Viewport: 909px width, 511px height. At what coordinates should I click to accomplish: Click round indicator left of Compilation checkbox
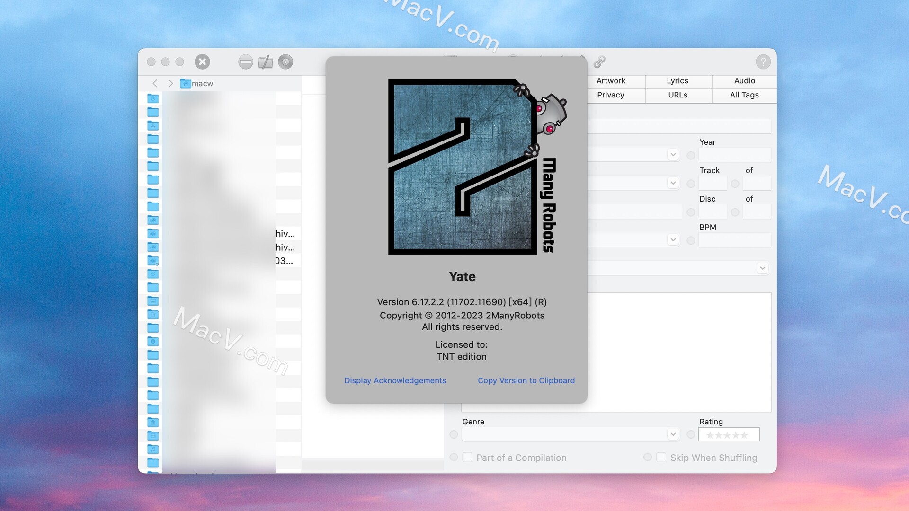coord(454,457)
